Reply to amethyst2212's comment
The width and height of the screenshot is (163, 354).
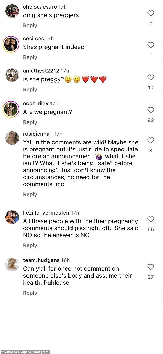pos(30,89)
